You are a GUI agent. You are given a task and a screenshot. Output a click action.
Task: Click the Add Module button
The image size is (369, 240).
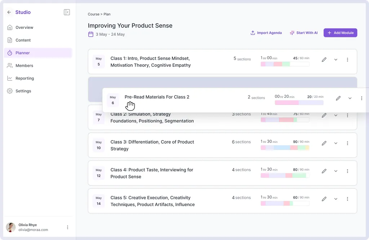[340, 33]
